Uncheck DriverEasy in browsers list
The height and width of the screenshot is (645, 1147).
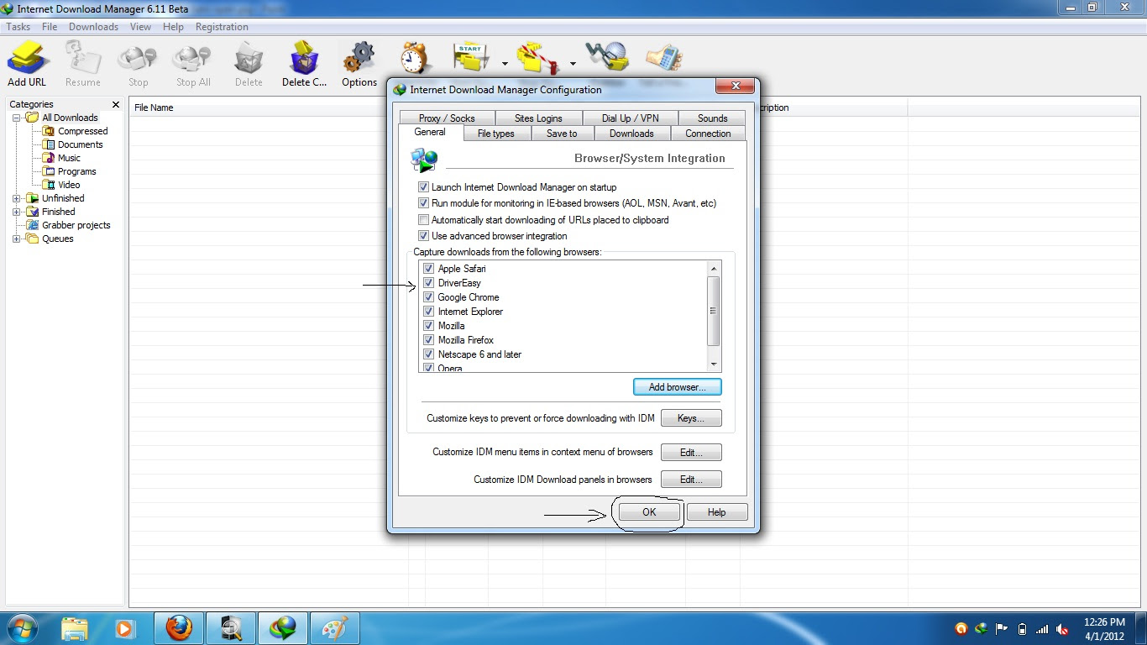coord(429,283)
